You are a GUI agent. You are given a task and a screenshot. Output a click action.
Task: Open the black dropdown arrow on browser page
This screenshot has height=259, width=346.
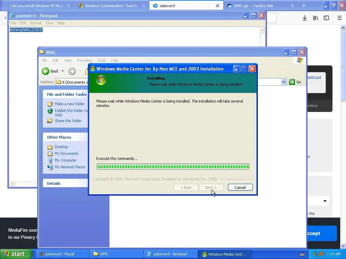[x=325, y=201]
